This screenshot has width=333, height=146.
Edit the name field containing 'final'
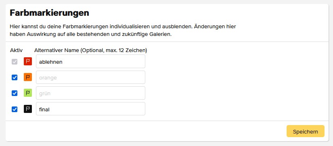pyautogui.click(x=91, y=109)
